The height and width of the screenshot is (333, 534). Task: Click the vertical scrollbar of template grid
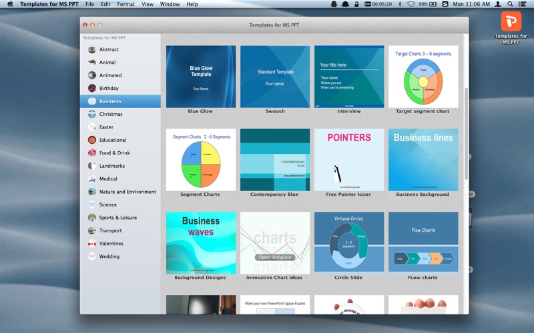pyautogui.click(x=466, y=134)
